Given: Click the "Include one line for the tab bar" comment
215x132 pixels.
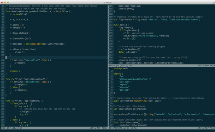Looking at the screenshot, I should pos(47,109).
